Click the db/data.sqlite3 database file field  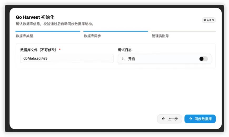67,58
